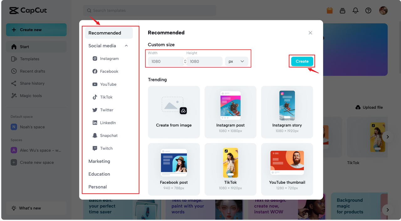Open the notifications bell icon

[355, 10]
